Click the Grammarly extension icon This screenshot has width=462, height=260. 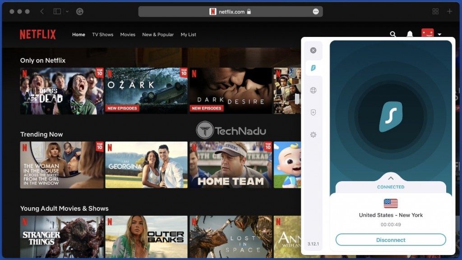(79, 11)
